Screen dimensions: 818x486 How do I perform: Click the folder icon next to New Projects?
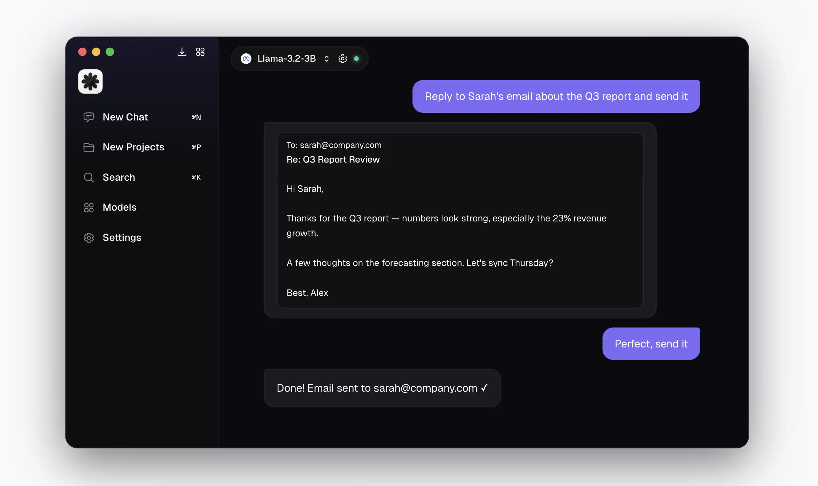coord(89,147)
